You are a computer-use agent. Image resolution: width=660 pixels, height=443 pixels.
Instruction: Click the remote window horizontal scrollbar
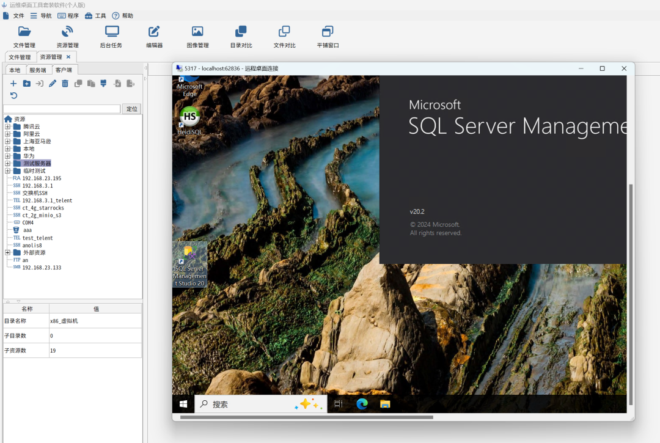306,417
